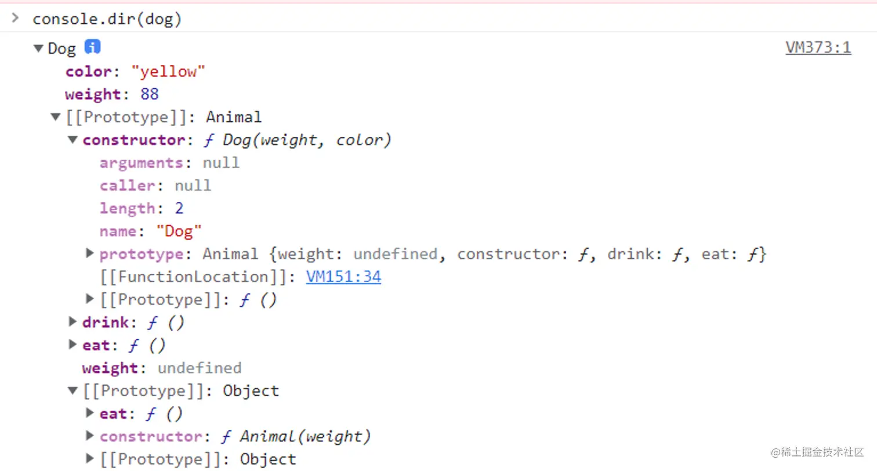Select the weight: 88 property row

click(x=112, y=94)
